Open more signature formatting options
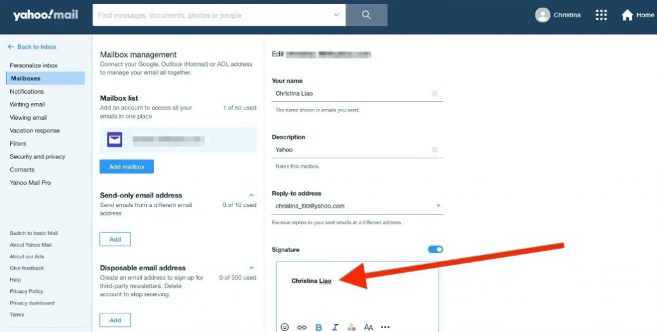657x332 pixels. (385, 327)
